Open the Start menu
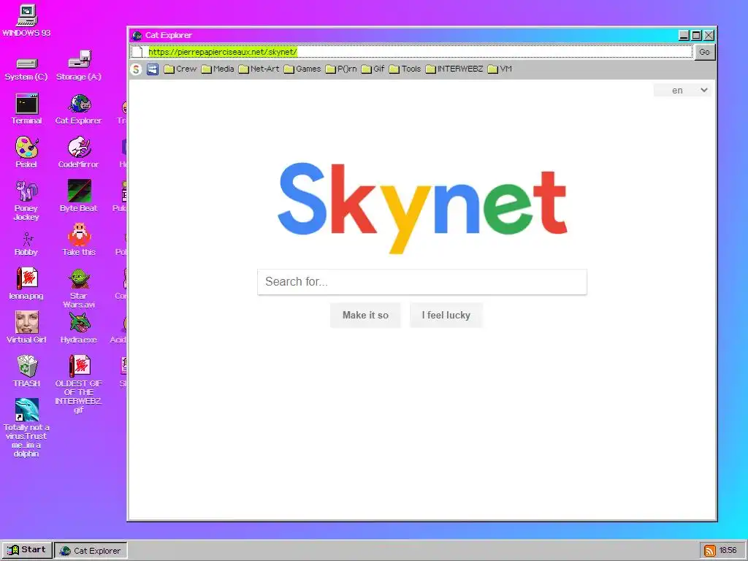The image size is (748, 561). point(27,550)
